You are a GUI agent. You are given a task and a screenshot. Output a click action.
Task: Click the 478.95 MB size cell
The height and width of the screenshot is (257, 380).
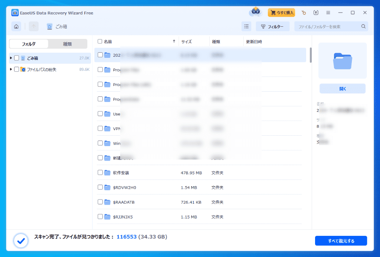pos(191,173)
